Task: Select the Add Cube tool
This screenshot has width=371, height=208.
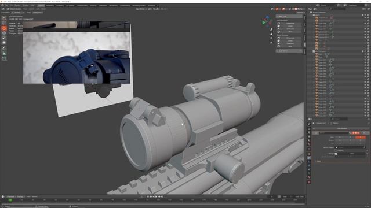Action: click(x=4, y=58)
